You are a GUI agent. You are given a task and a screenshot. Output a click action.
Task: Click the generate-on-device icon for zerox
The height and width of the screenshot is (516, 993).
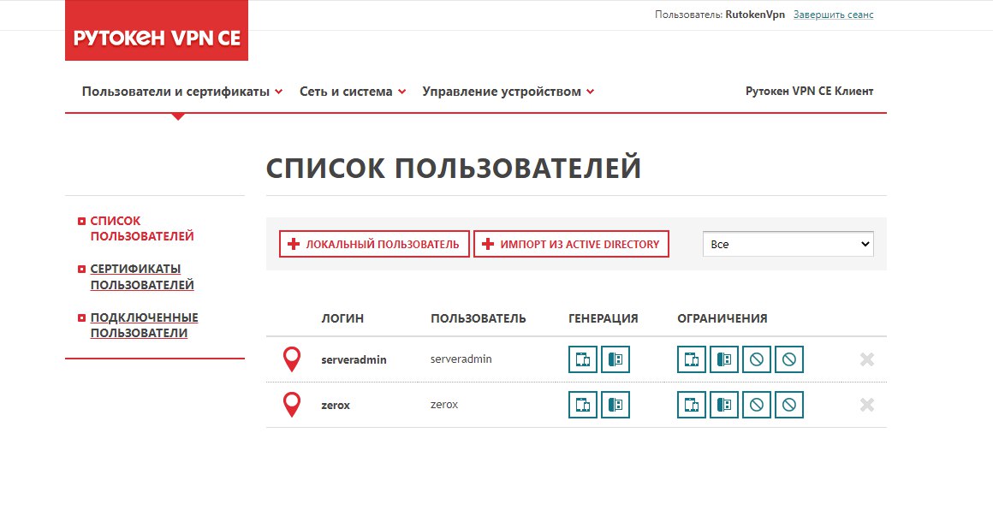click(x=583, y=406)
